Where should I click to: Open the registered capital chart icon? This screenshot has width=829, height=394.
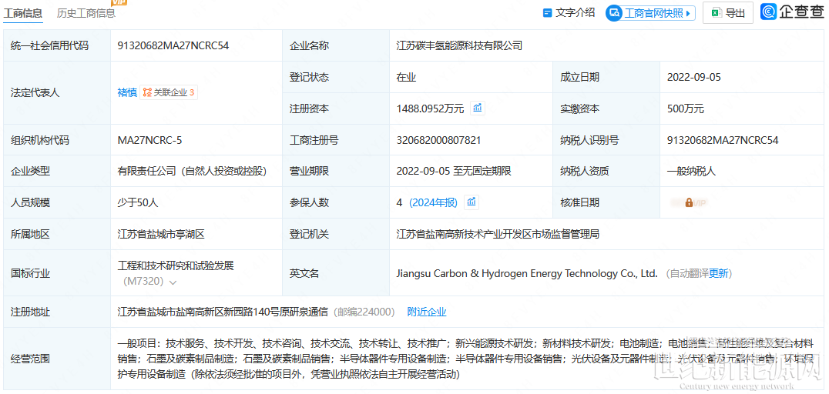point(478,108)
